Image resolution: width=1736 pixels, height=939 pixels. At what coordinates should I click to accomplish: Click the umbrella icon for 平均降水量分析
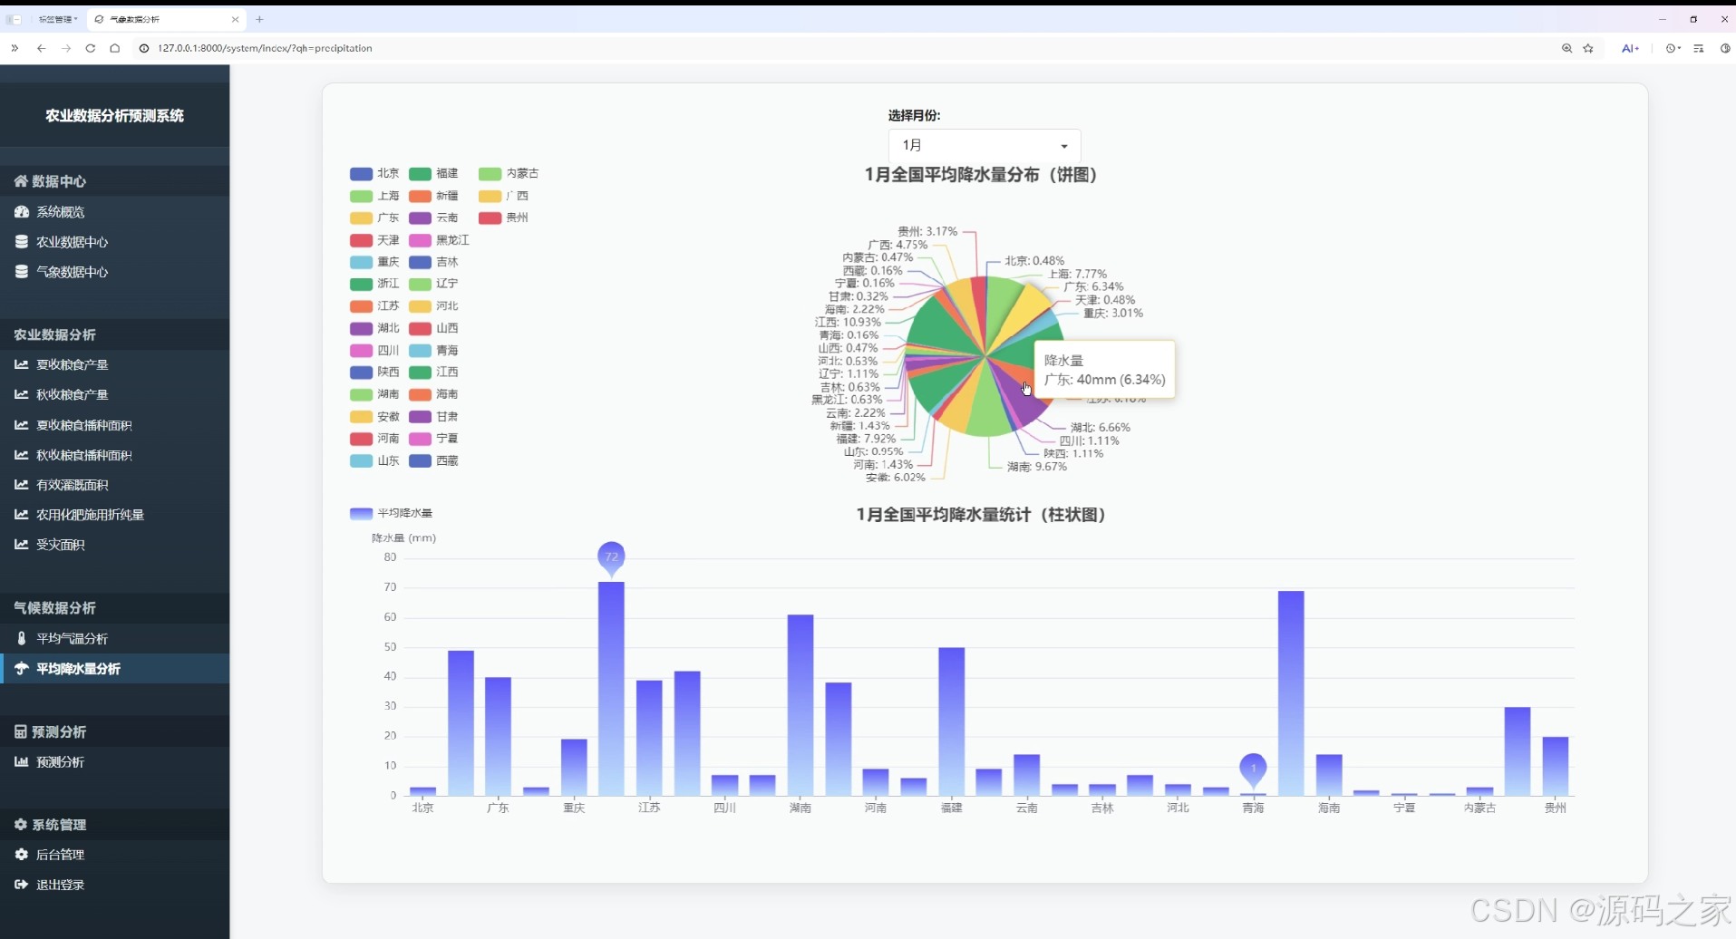[22, 668]
